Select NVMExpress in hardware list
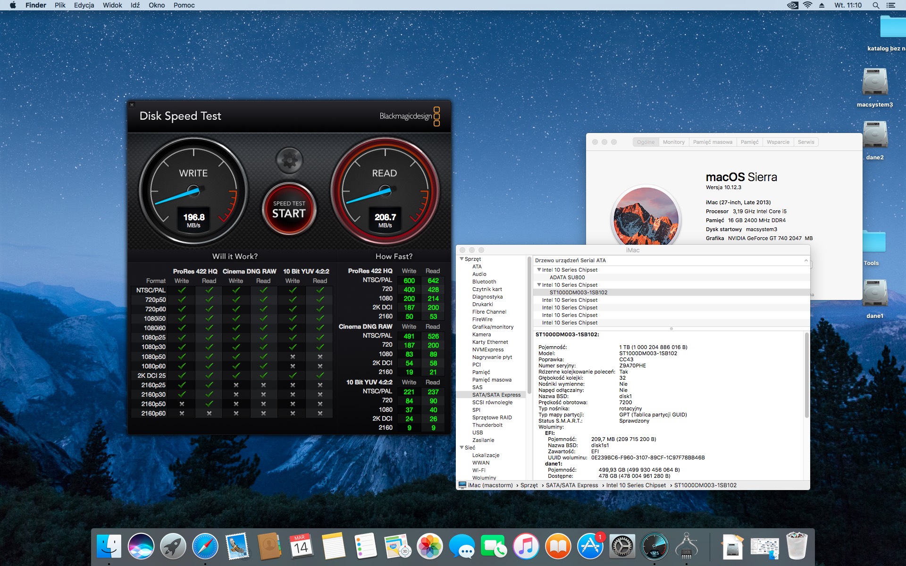The image size is (906, 566). [x=488, y=350]
